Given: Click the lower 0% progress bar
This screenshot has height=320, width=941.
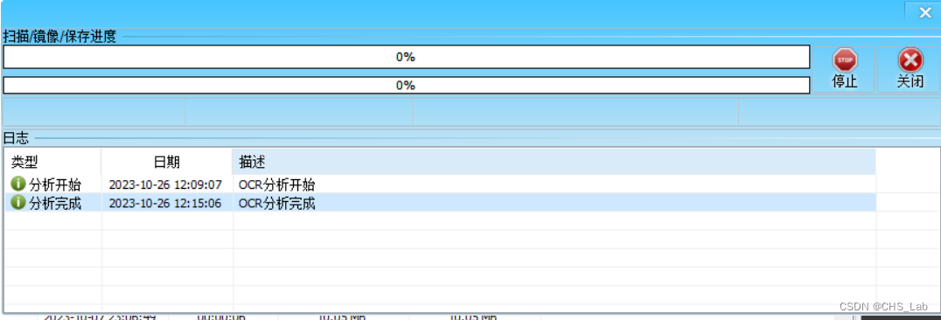Looking at the screenshot, I should (x=406, y=86).
